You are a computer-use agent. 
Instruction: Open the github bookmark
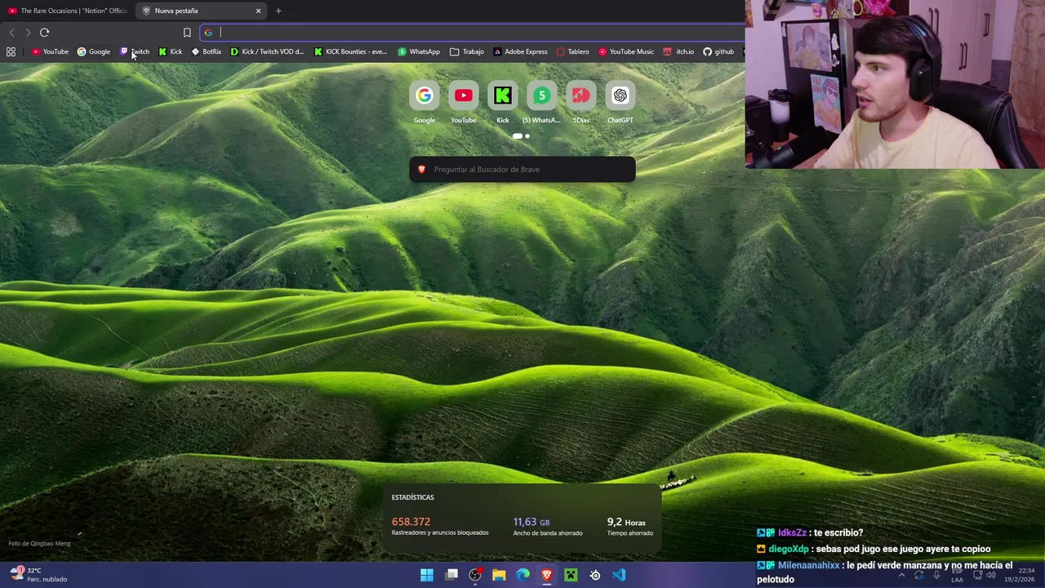click(x=718, y=51)
